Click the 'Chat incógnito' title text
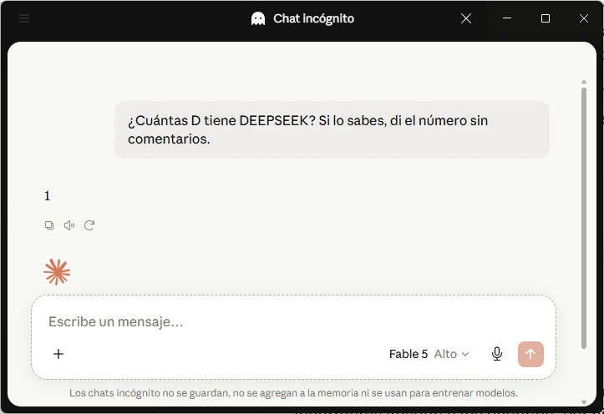Viewport: 604px width, 414px height. point(313,18)
